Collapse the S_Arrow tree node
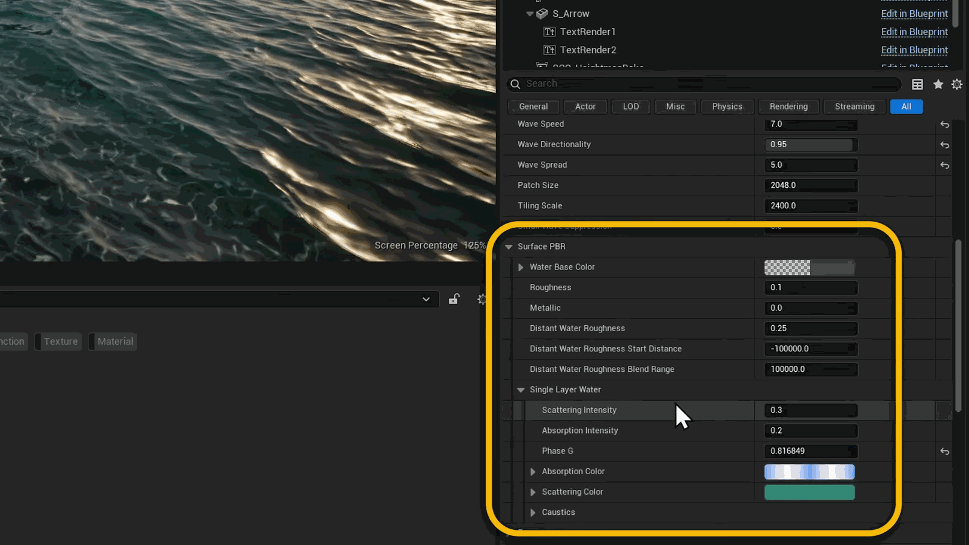 coord(530,13)
